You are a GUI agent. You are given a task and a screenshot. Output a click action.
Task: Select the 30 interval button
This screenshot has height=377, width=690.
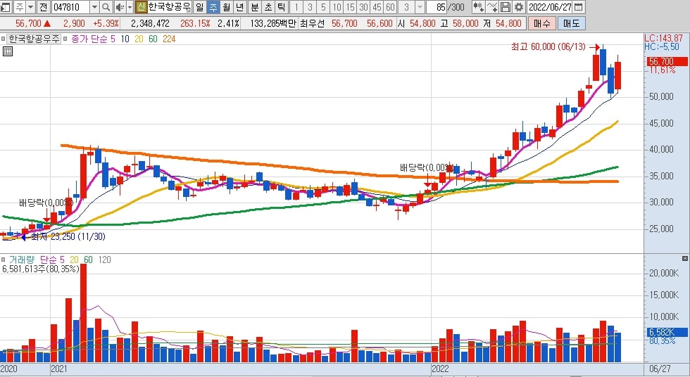[363, 7]
